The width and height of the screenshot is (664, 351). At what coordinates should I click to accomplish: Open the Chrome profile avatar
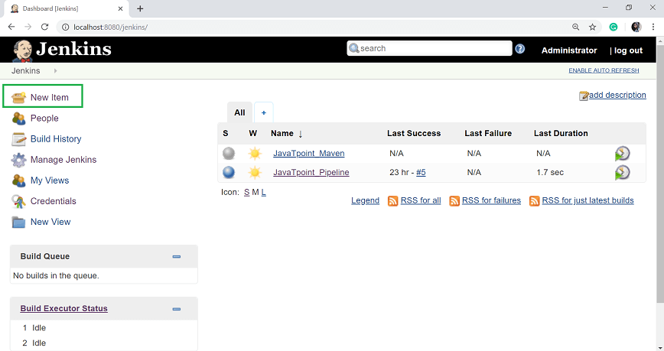tap(636, 27)
